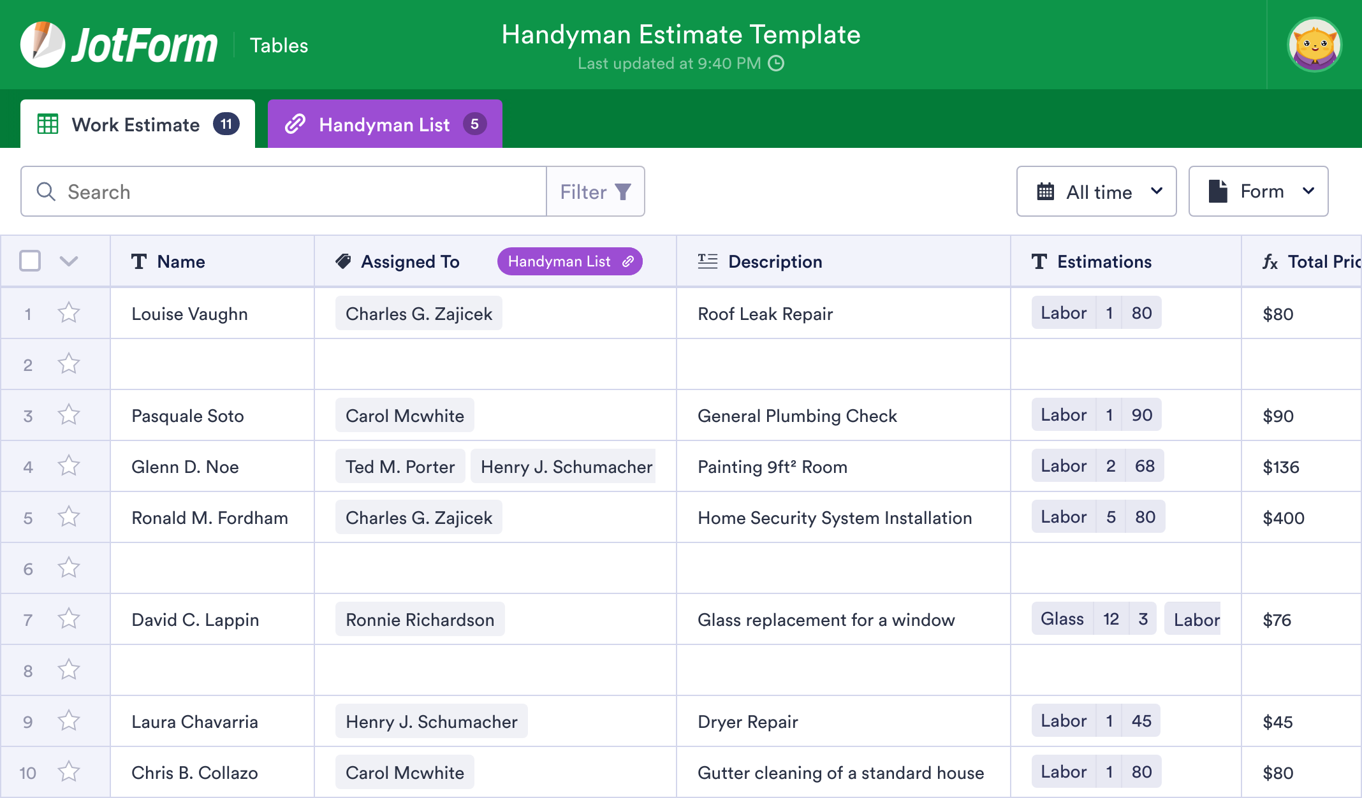Image resolution: width=1362 pixels, height=798 pixels.
Task: Expand the chevron next to select-all checkbox
Action: (69, 261)
